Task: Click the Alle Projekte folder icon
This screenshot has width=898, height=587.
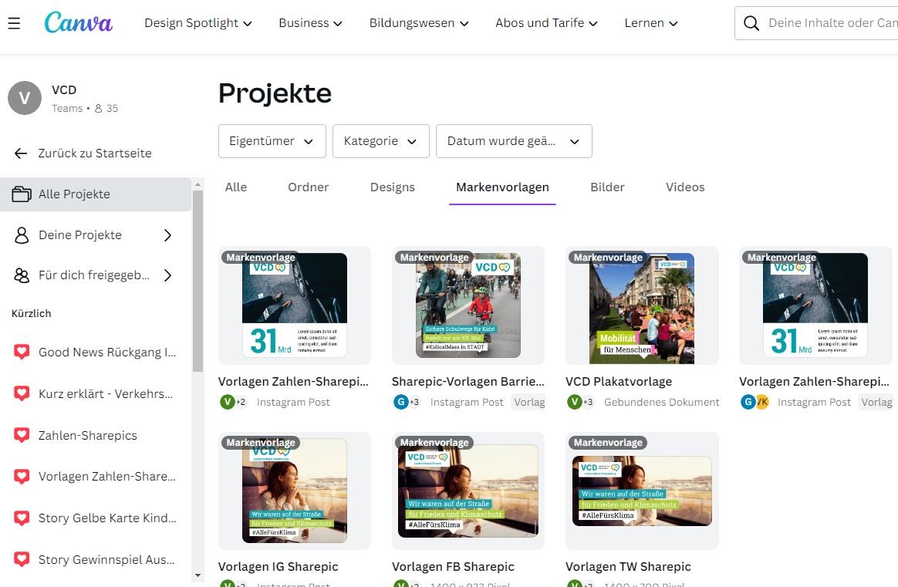Action: [22, 194]
